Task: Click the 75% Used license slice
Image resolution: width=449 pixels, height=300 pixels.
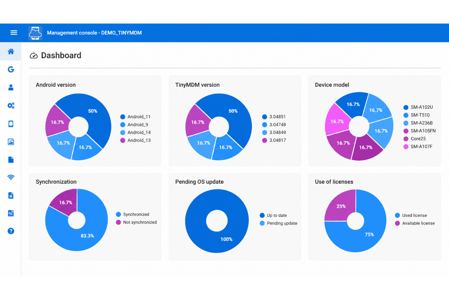Action: tap(369, 234)
